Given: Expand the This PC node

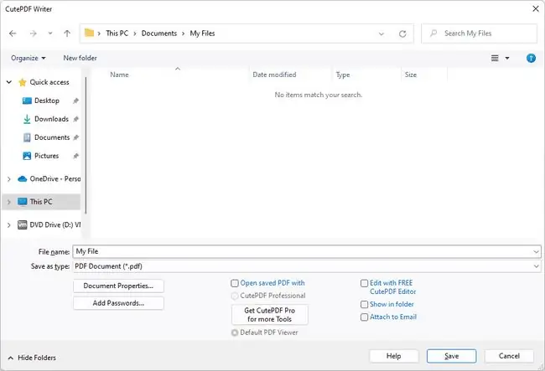Looking at the screenshot, I should coord(8,202).
